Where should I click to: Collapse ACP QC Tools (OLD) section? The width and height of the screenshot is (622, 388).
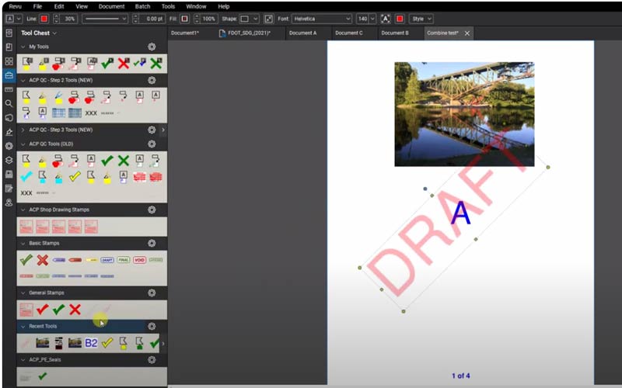(23, 144)
